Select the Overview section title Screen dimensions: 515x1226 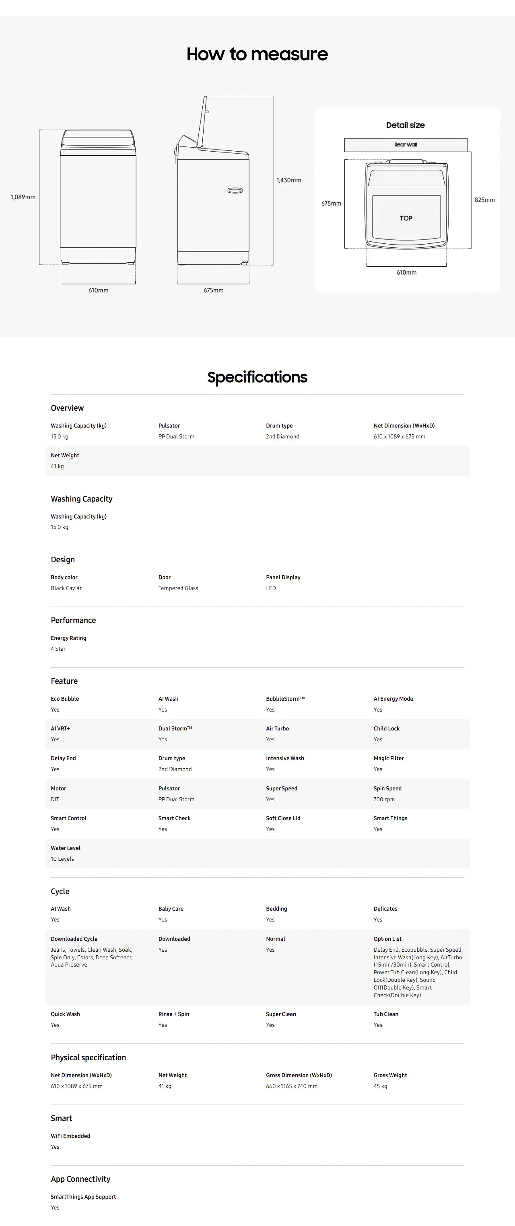[x=67, y=408]
